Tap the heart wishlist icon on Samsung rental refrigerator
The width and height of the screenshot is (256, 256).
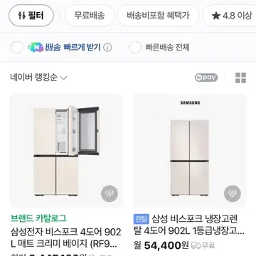tap(233, 193)
